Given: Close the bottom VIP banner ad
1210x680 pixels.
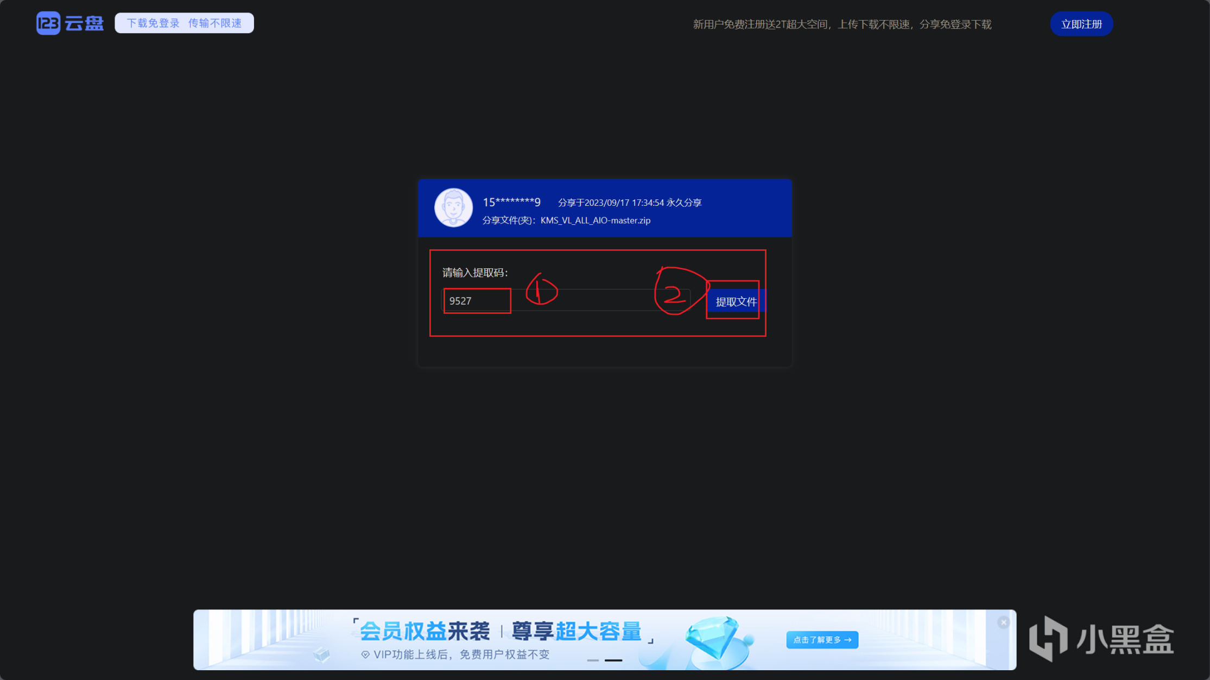Looking at the screenshot, I should (x=1003, y=622).
